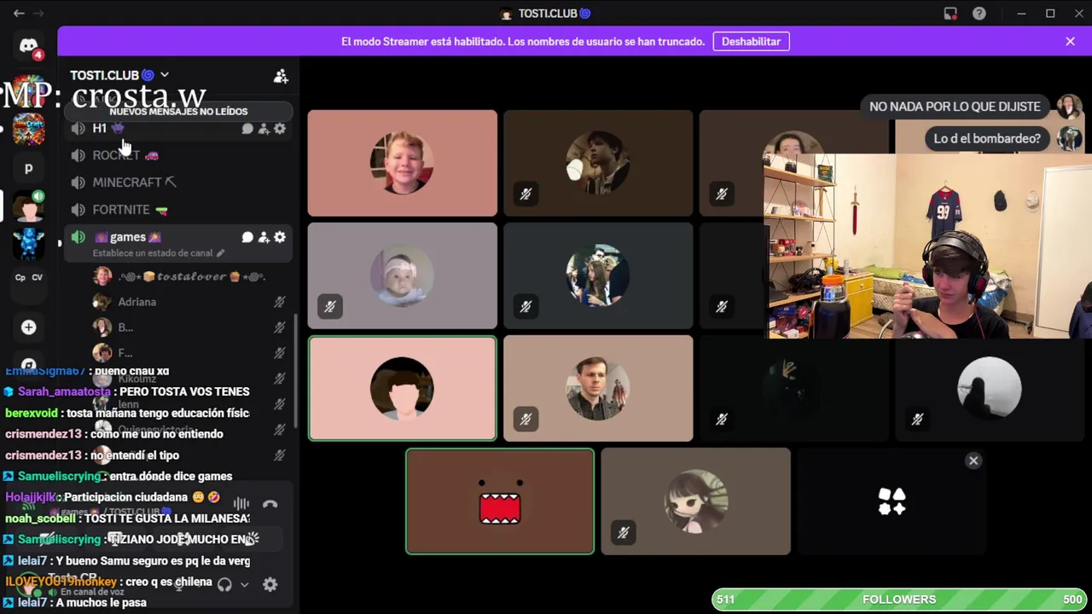This screenshot has width=1092, height=614.
Task: Click the invite people icon beside TOSTI.CLUB
Action: point(281,76)
